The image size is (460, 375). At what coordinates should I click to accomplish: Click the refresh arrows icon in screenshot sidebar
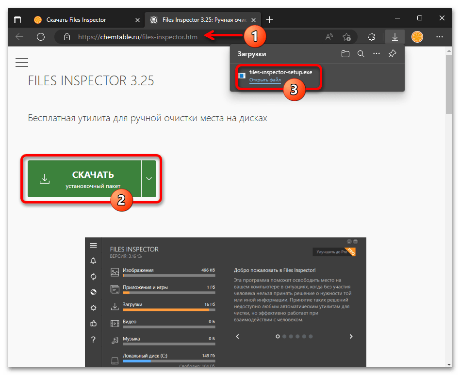pos(93,276)
